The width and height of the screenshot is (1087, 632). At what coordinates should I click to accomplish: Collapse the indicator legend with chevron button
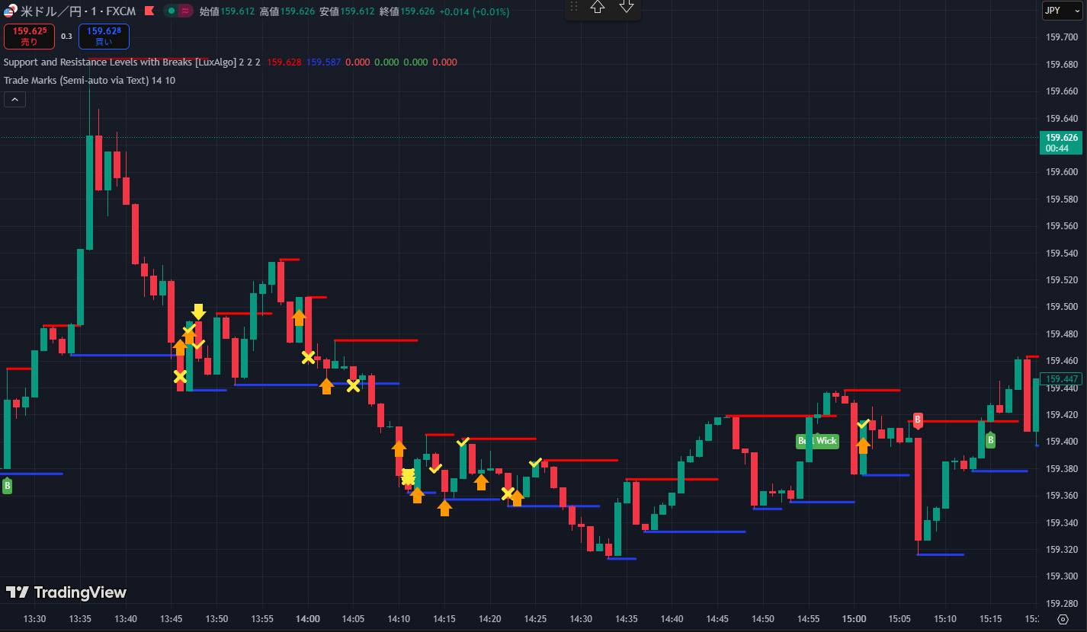[x=14, y=99]
